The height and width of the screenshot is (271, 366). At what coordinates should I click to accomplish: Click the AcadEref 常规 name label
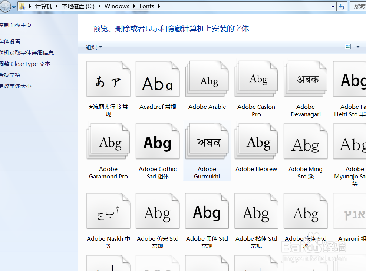(x=158, y=107)
